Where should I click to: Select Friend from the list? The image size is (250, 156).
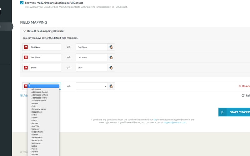click(34, 121)
